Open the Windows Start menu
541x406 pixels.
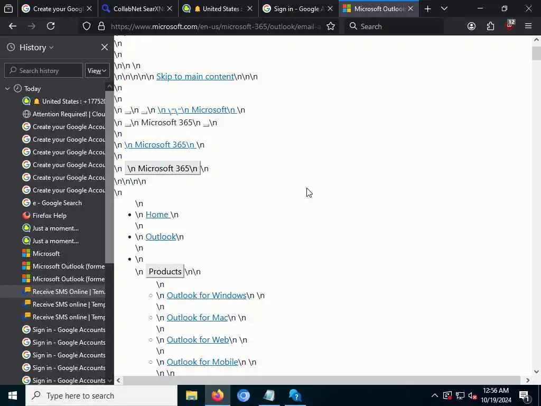[13, 395]
